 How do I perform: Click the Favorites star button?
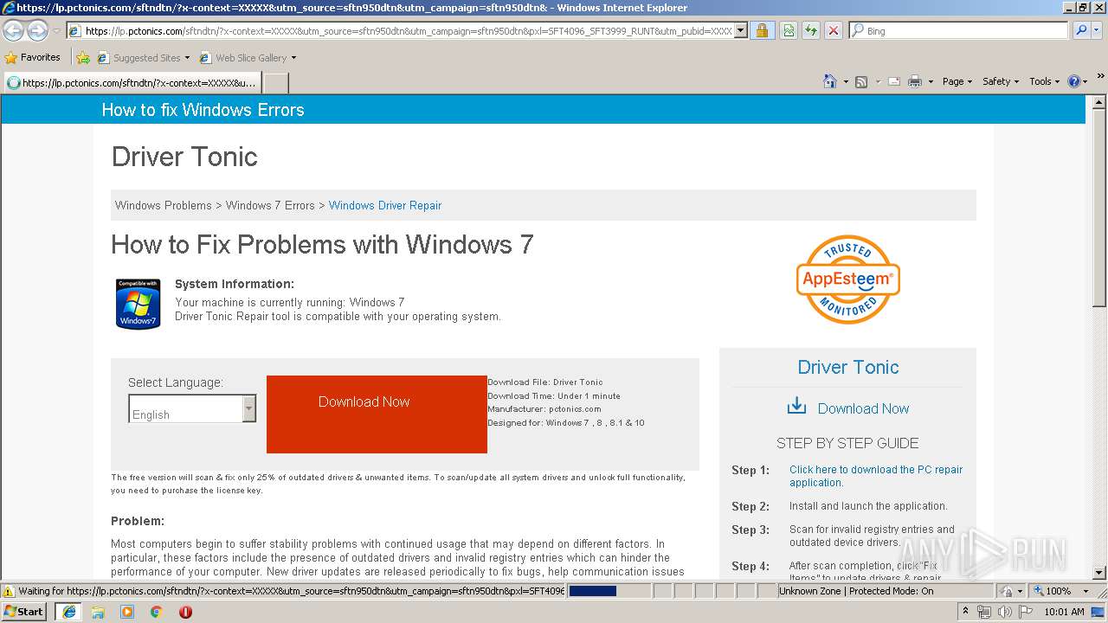[x=33, y=57]
